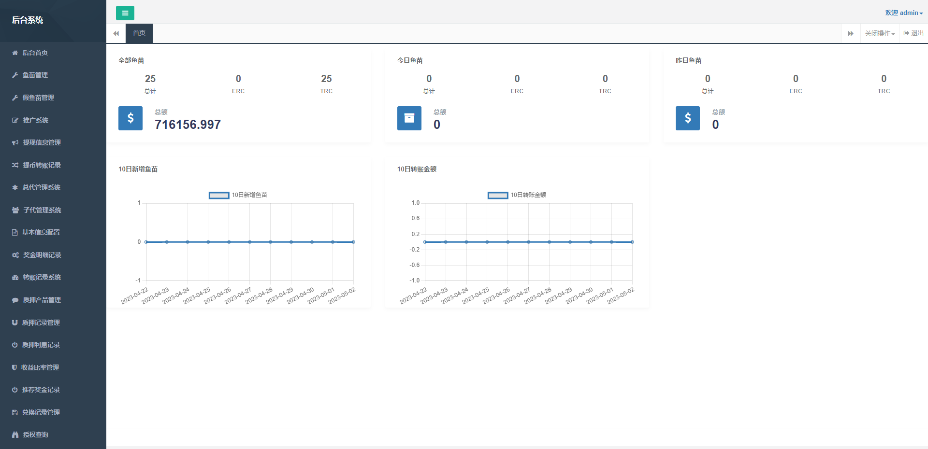Click the tab scroll-left double arrow

tap(116, 33)
